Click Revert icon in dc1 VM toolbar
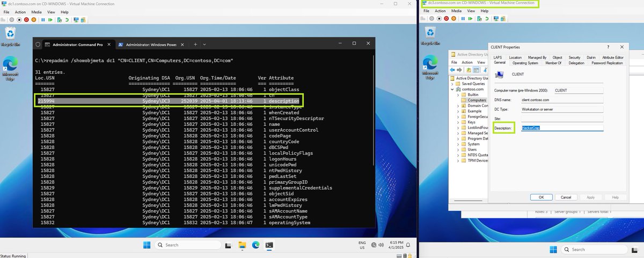644x258 pixels. [67, 20]
